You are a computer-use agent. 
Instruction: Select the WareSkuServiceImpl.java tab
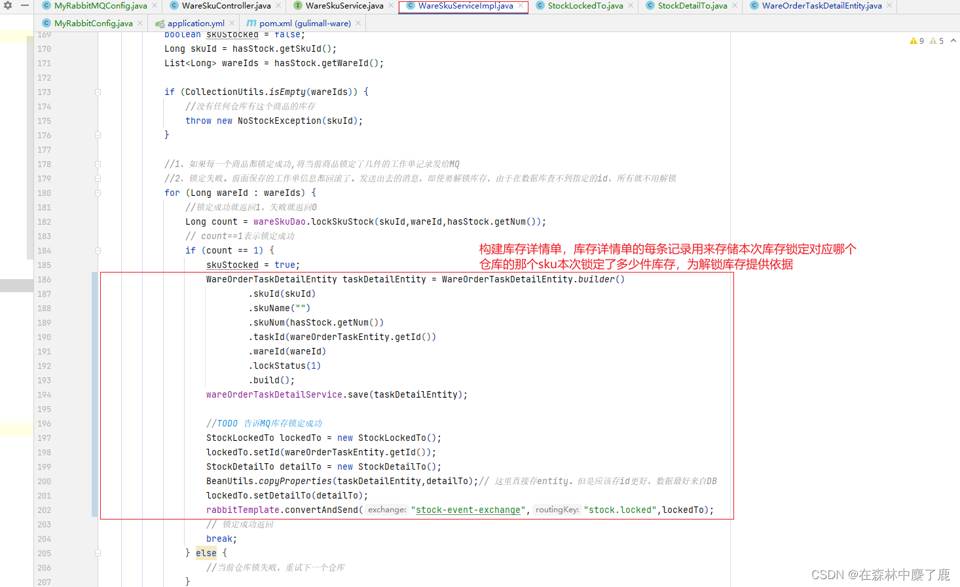466,6
